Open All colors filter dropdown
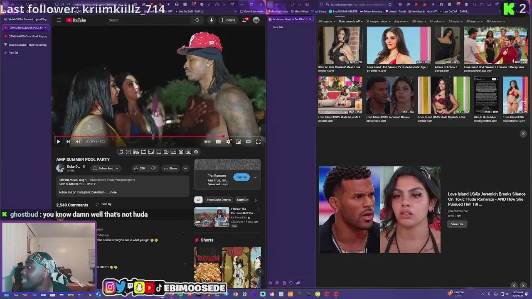This screenshot has width=532, height=299. [437, 22]
